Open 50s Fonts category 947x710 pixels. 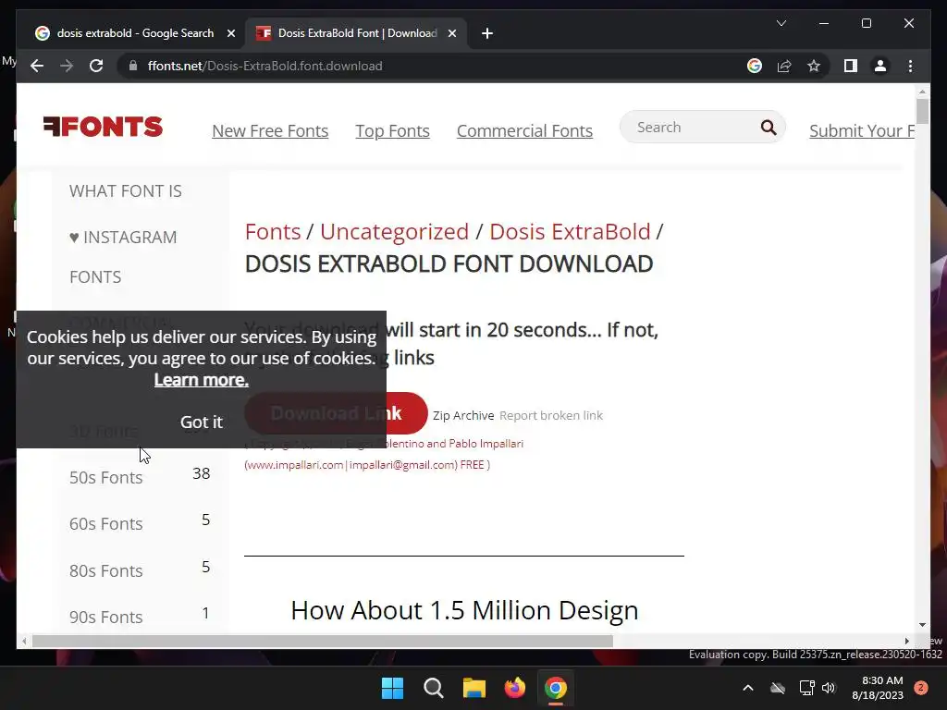pyautogui.click(x=105, y=478)
